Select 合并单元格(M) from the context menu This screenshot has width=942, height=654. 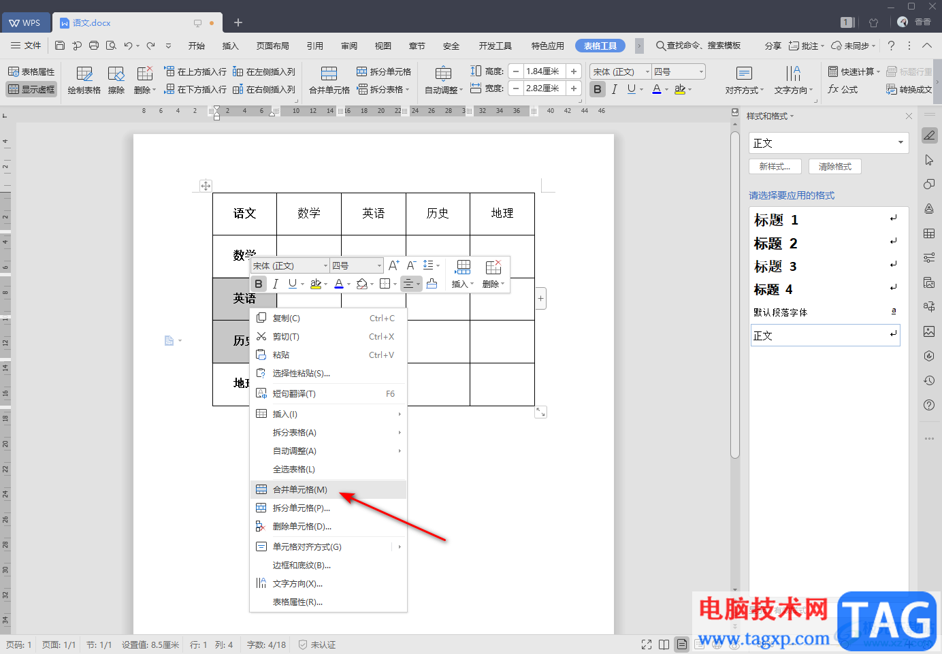point(300,489)
